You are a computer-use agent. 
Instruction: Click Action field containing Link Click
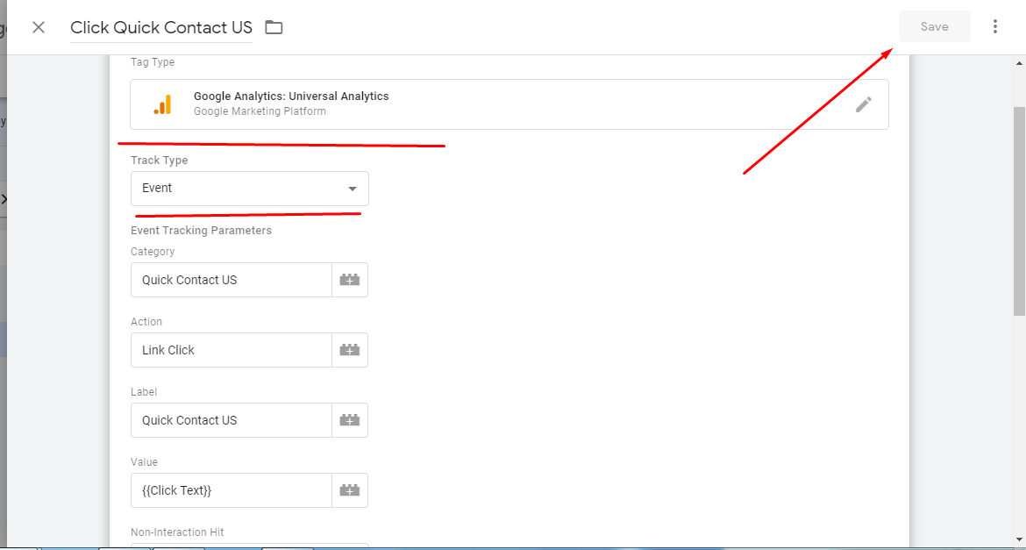[232, 350]
